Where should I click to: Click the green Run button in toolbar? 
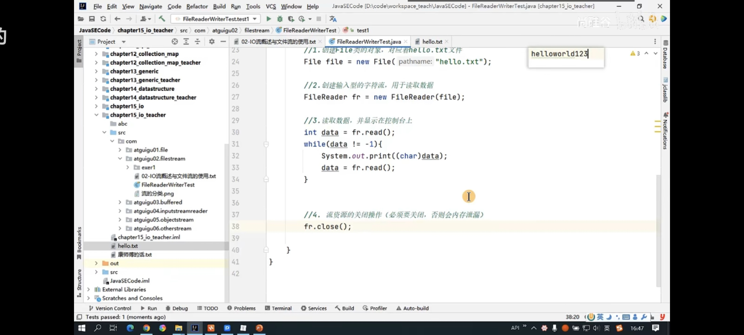coord(268,19)
